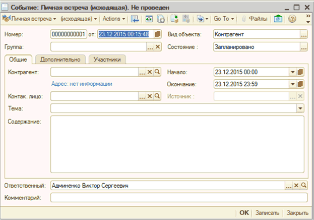Image resolution: width=314 pixels, height=220 pixels.
Task: Expand the Тема dropdown list
Action: pyautogui.click(x=300, y=108)
